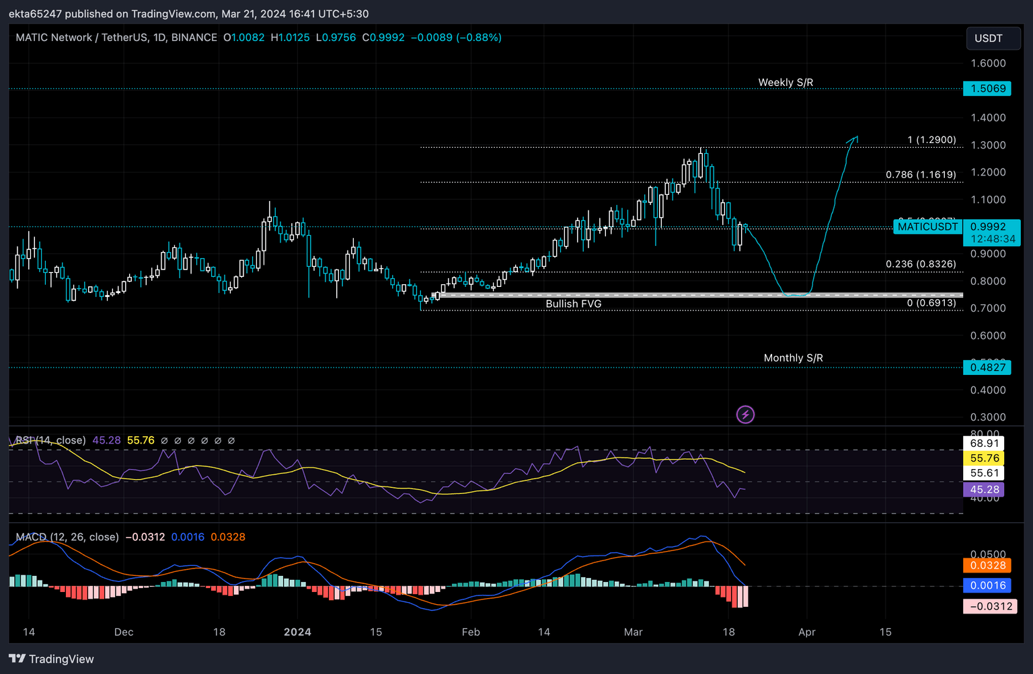This screenshot has width=1033, height=674.
Task: Click the 1.5069 price tag
Action: 987,89
